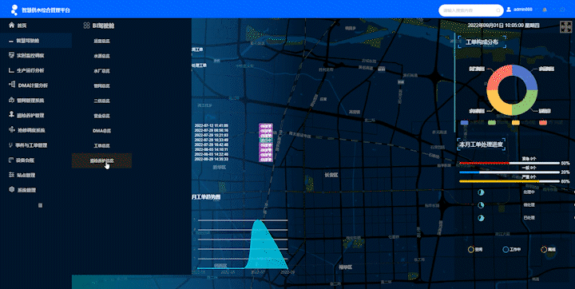This screenshot has height=289, width=575.
Task: Click the yellow 80% progress bar
Action: [x=510, y=181]
